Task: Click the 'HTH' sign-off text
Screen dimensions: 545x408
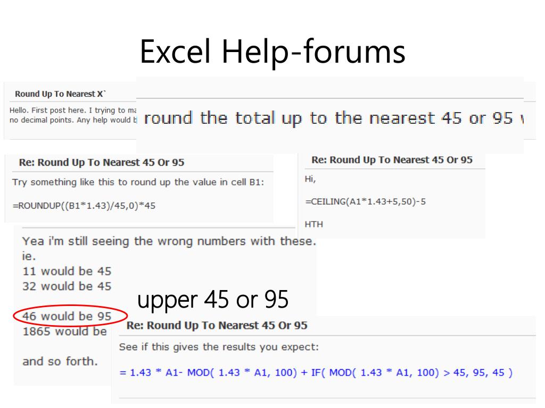Action: [314, 225]
